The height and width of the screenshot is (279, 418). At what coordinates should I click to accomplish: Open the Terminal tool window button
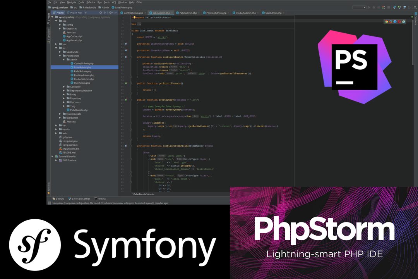(100, 199)
